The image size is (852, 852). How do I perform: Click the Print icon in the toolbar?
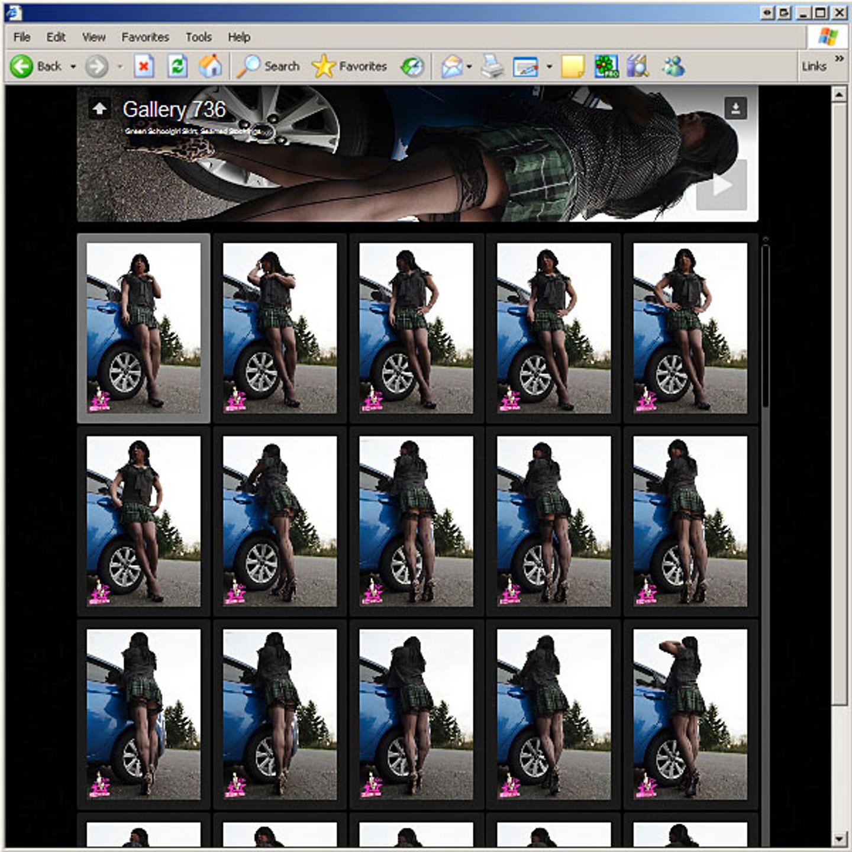(492, 66)
